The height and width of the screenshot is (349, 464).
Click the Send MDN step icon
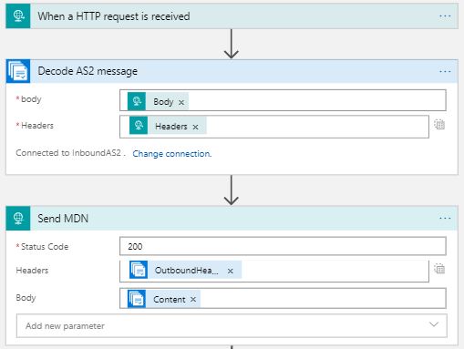click(x=18, y=219)
